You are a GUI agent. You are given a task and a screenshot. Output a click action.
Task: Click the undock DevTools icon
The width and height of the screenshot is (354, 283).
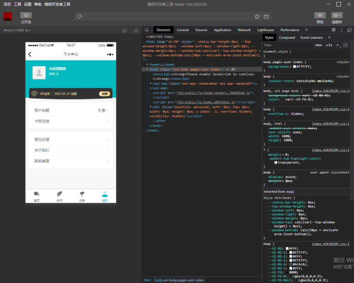pyautogui.click(x=350, y=30)
